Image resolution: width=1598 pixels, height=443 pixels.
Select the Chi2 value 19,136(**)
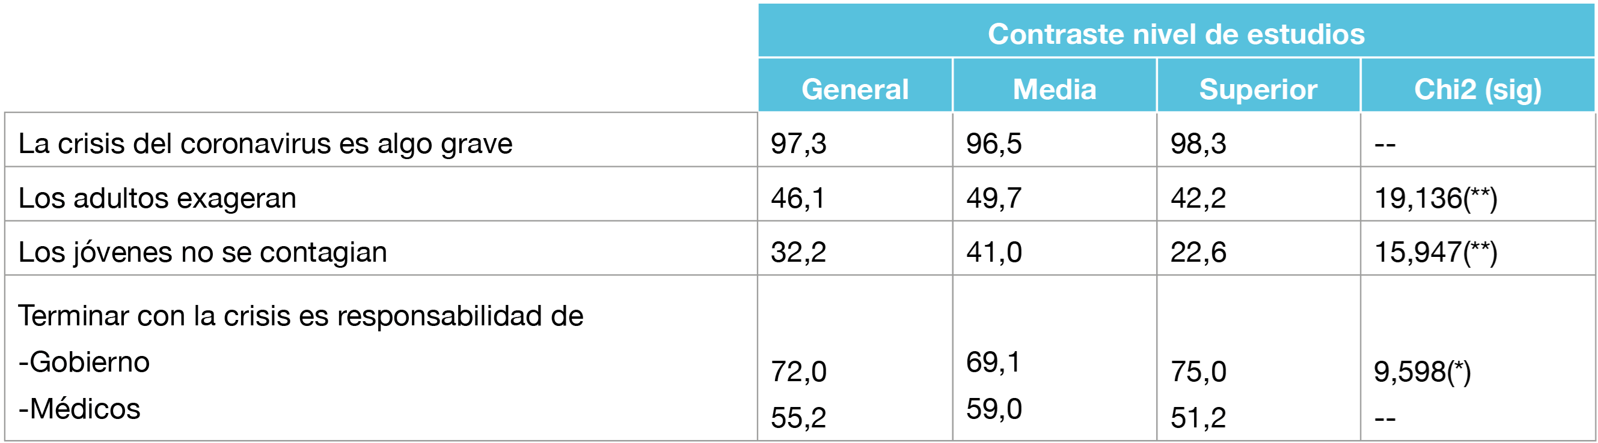click(x=1436, y=198)
